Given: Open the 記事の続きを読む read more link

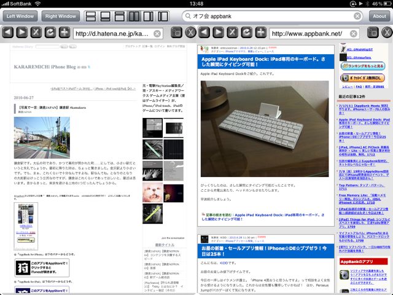Looking at the screenshot, I should point(263,217).
